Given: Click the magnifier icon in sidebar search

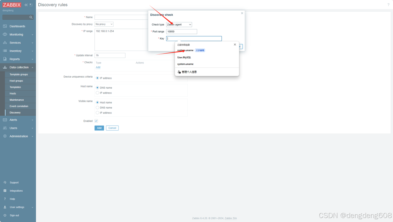Looking at the screenshot, I should pos(31,17).
